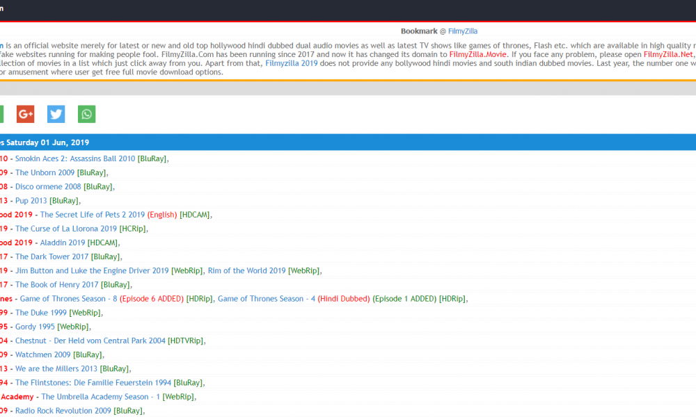Open Jim Button and Luke the Engine Driver

92,271
